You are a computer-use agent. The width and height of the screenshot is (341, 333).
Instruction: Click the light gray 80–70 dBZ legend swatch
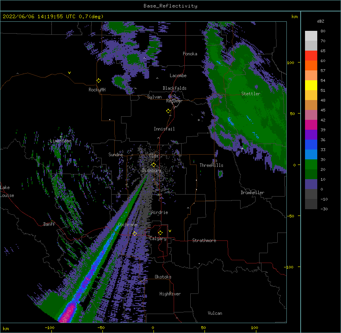pyautogui.click(x=311, y=36)
